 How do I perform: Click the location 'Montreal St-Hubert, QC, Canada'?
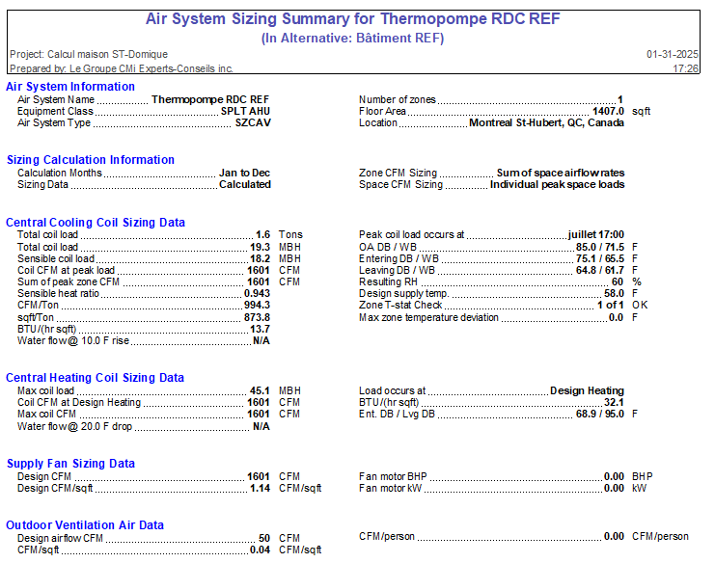coord(546,123)
